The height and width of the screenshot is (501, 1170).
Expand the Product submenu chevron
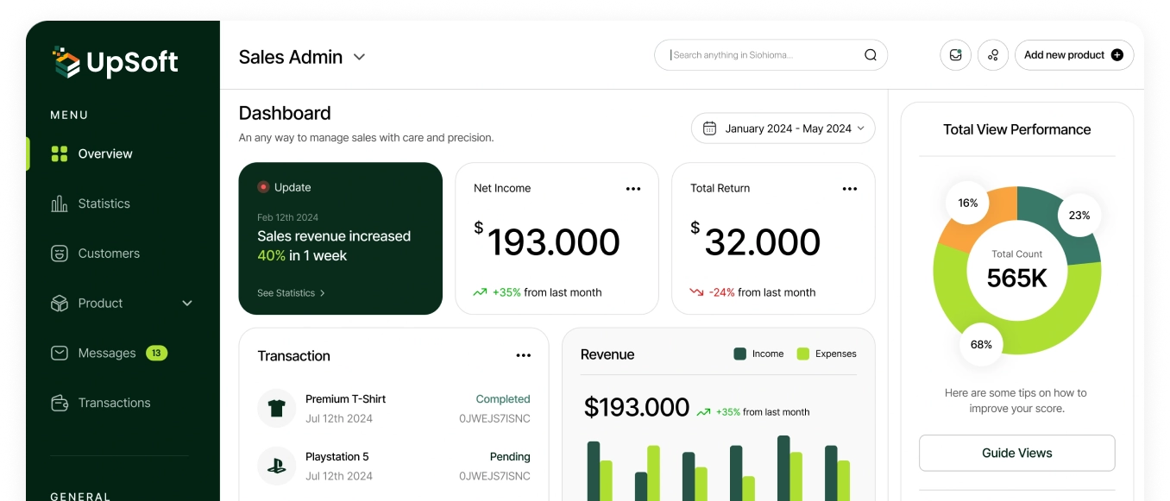pyautogui.click(x=187, y=304)
